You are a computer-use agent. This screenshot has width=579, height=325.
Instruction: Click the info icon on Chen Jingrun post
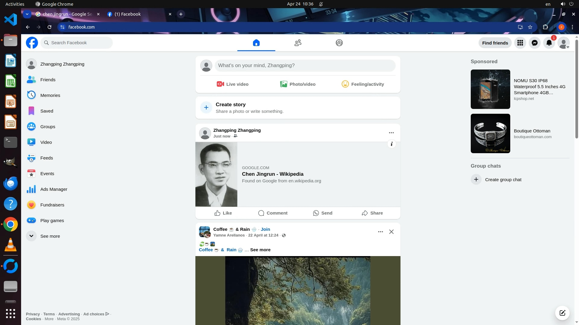(x=391, y=144)
